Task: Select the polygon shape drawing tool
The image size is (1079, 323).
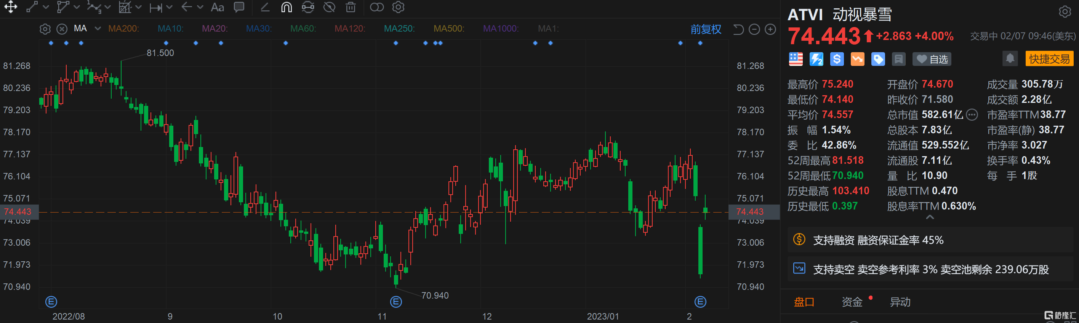Action: click(x=63, y=7)
